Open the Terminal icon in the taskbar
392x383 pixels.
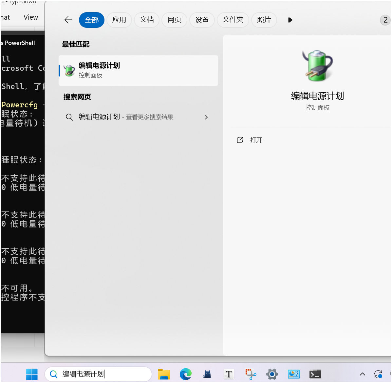click(315, 374)
